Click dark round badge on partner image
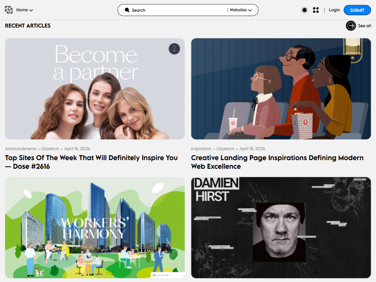Viewport: 376px width, 282px height. point(174,49)
